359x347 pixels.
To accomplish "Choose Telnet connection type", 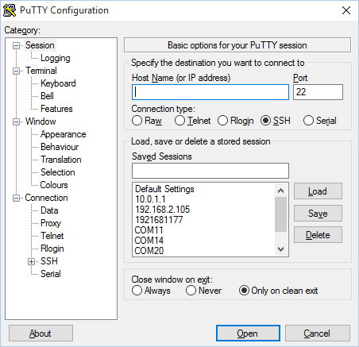I will pos(179,121).
